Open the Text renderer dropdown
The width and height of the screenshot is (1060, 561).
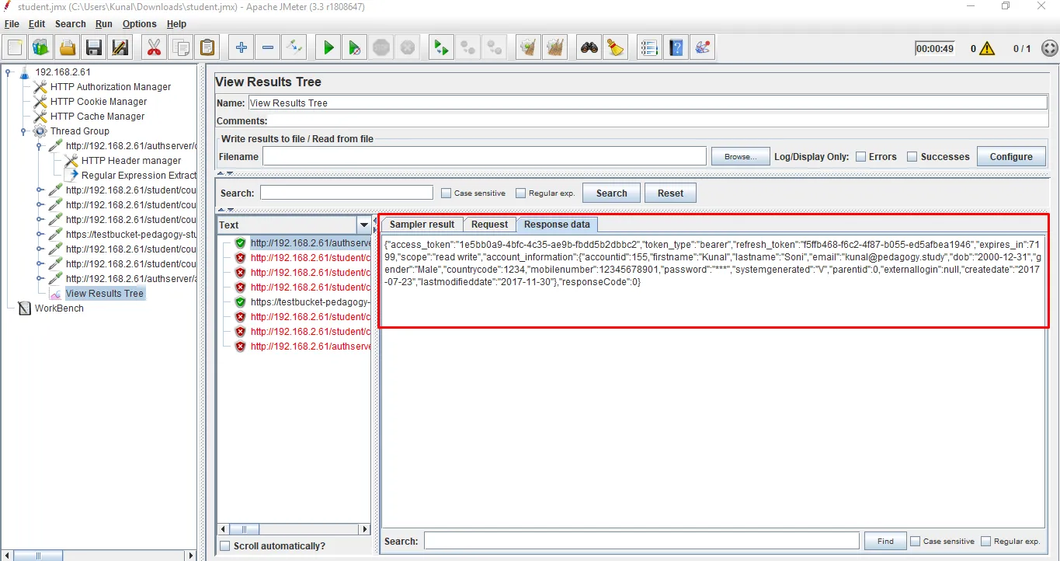364,225
